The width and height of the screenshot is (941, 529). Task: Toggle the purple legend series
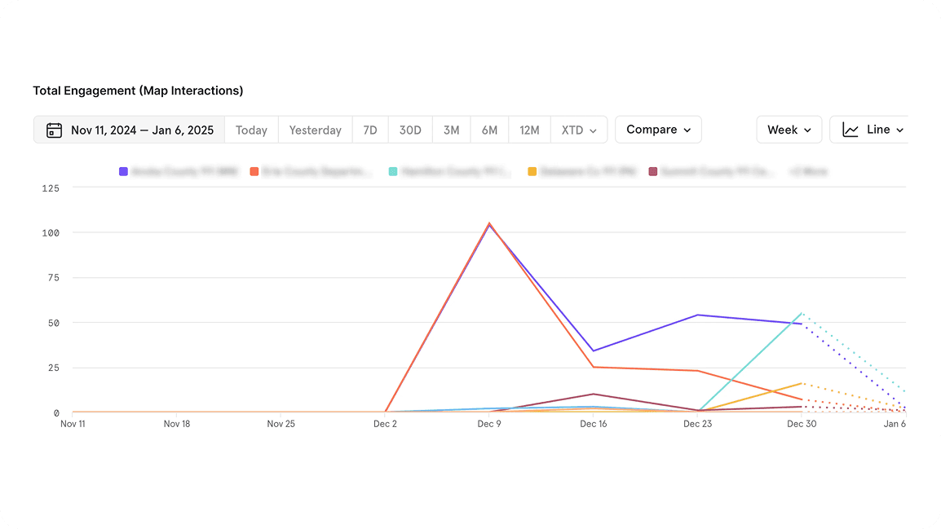tap(179, 172)
